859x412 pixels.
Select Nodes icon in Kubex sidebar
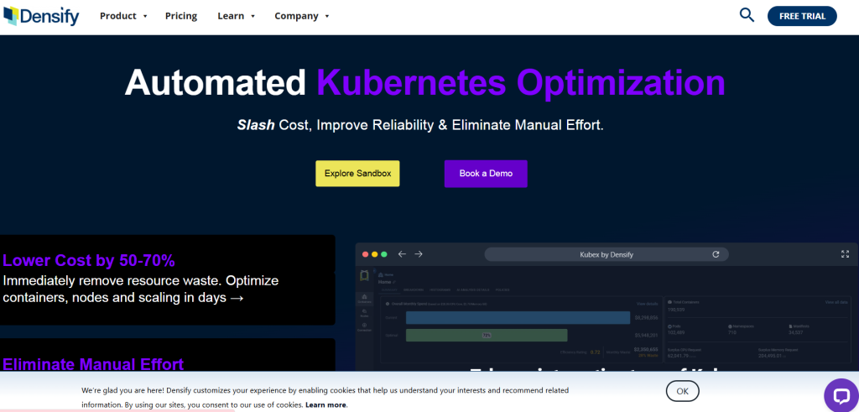[x=364, y=313]
